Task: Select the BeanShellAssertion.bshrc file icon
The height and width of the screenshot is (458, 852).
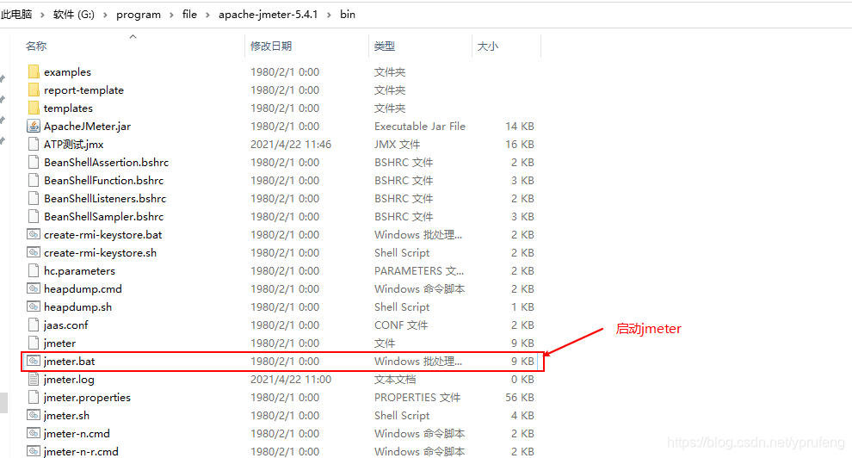Action: click(34, 162)
